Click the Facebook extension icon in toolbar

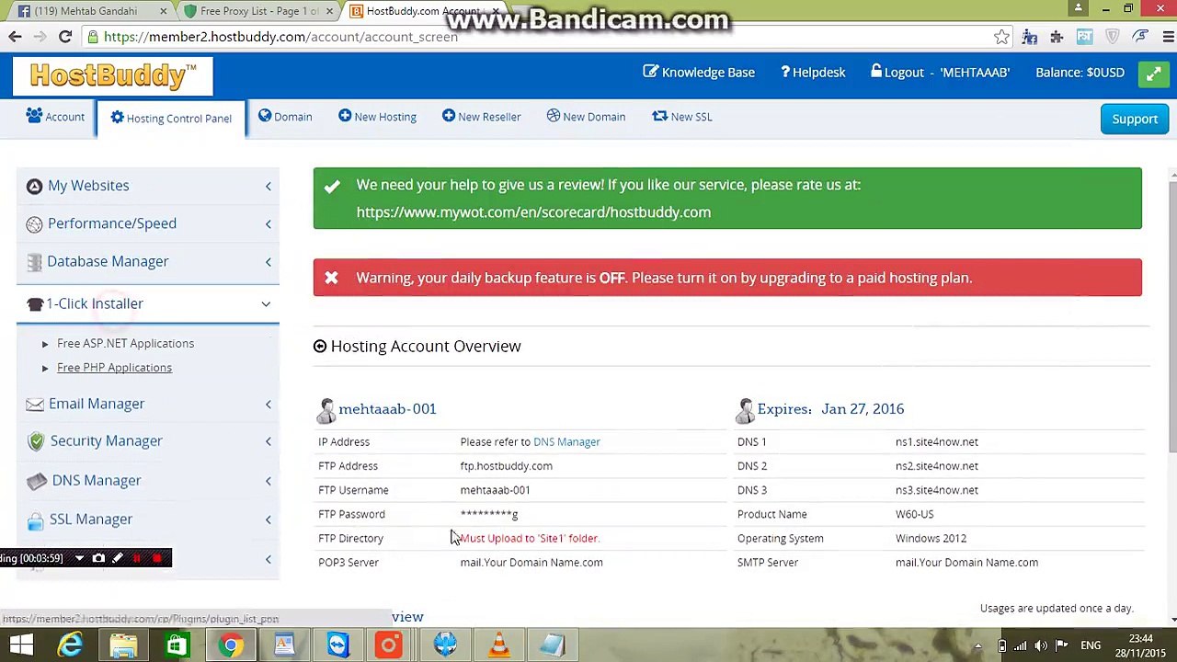(1030, 37)
